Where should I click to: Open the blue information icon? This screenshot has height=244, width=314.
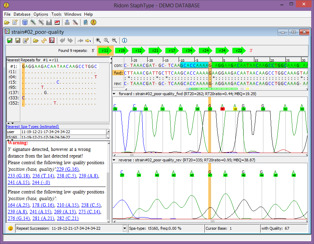coord(124,40)
